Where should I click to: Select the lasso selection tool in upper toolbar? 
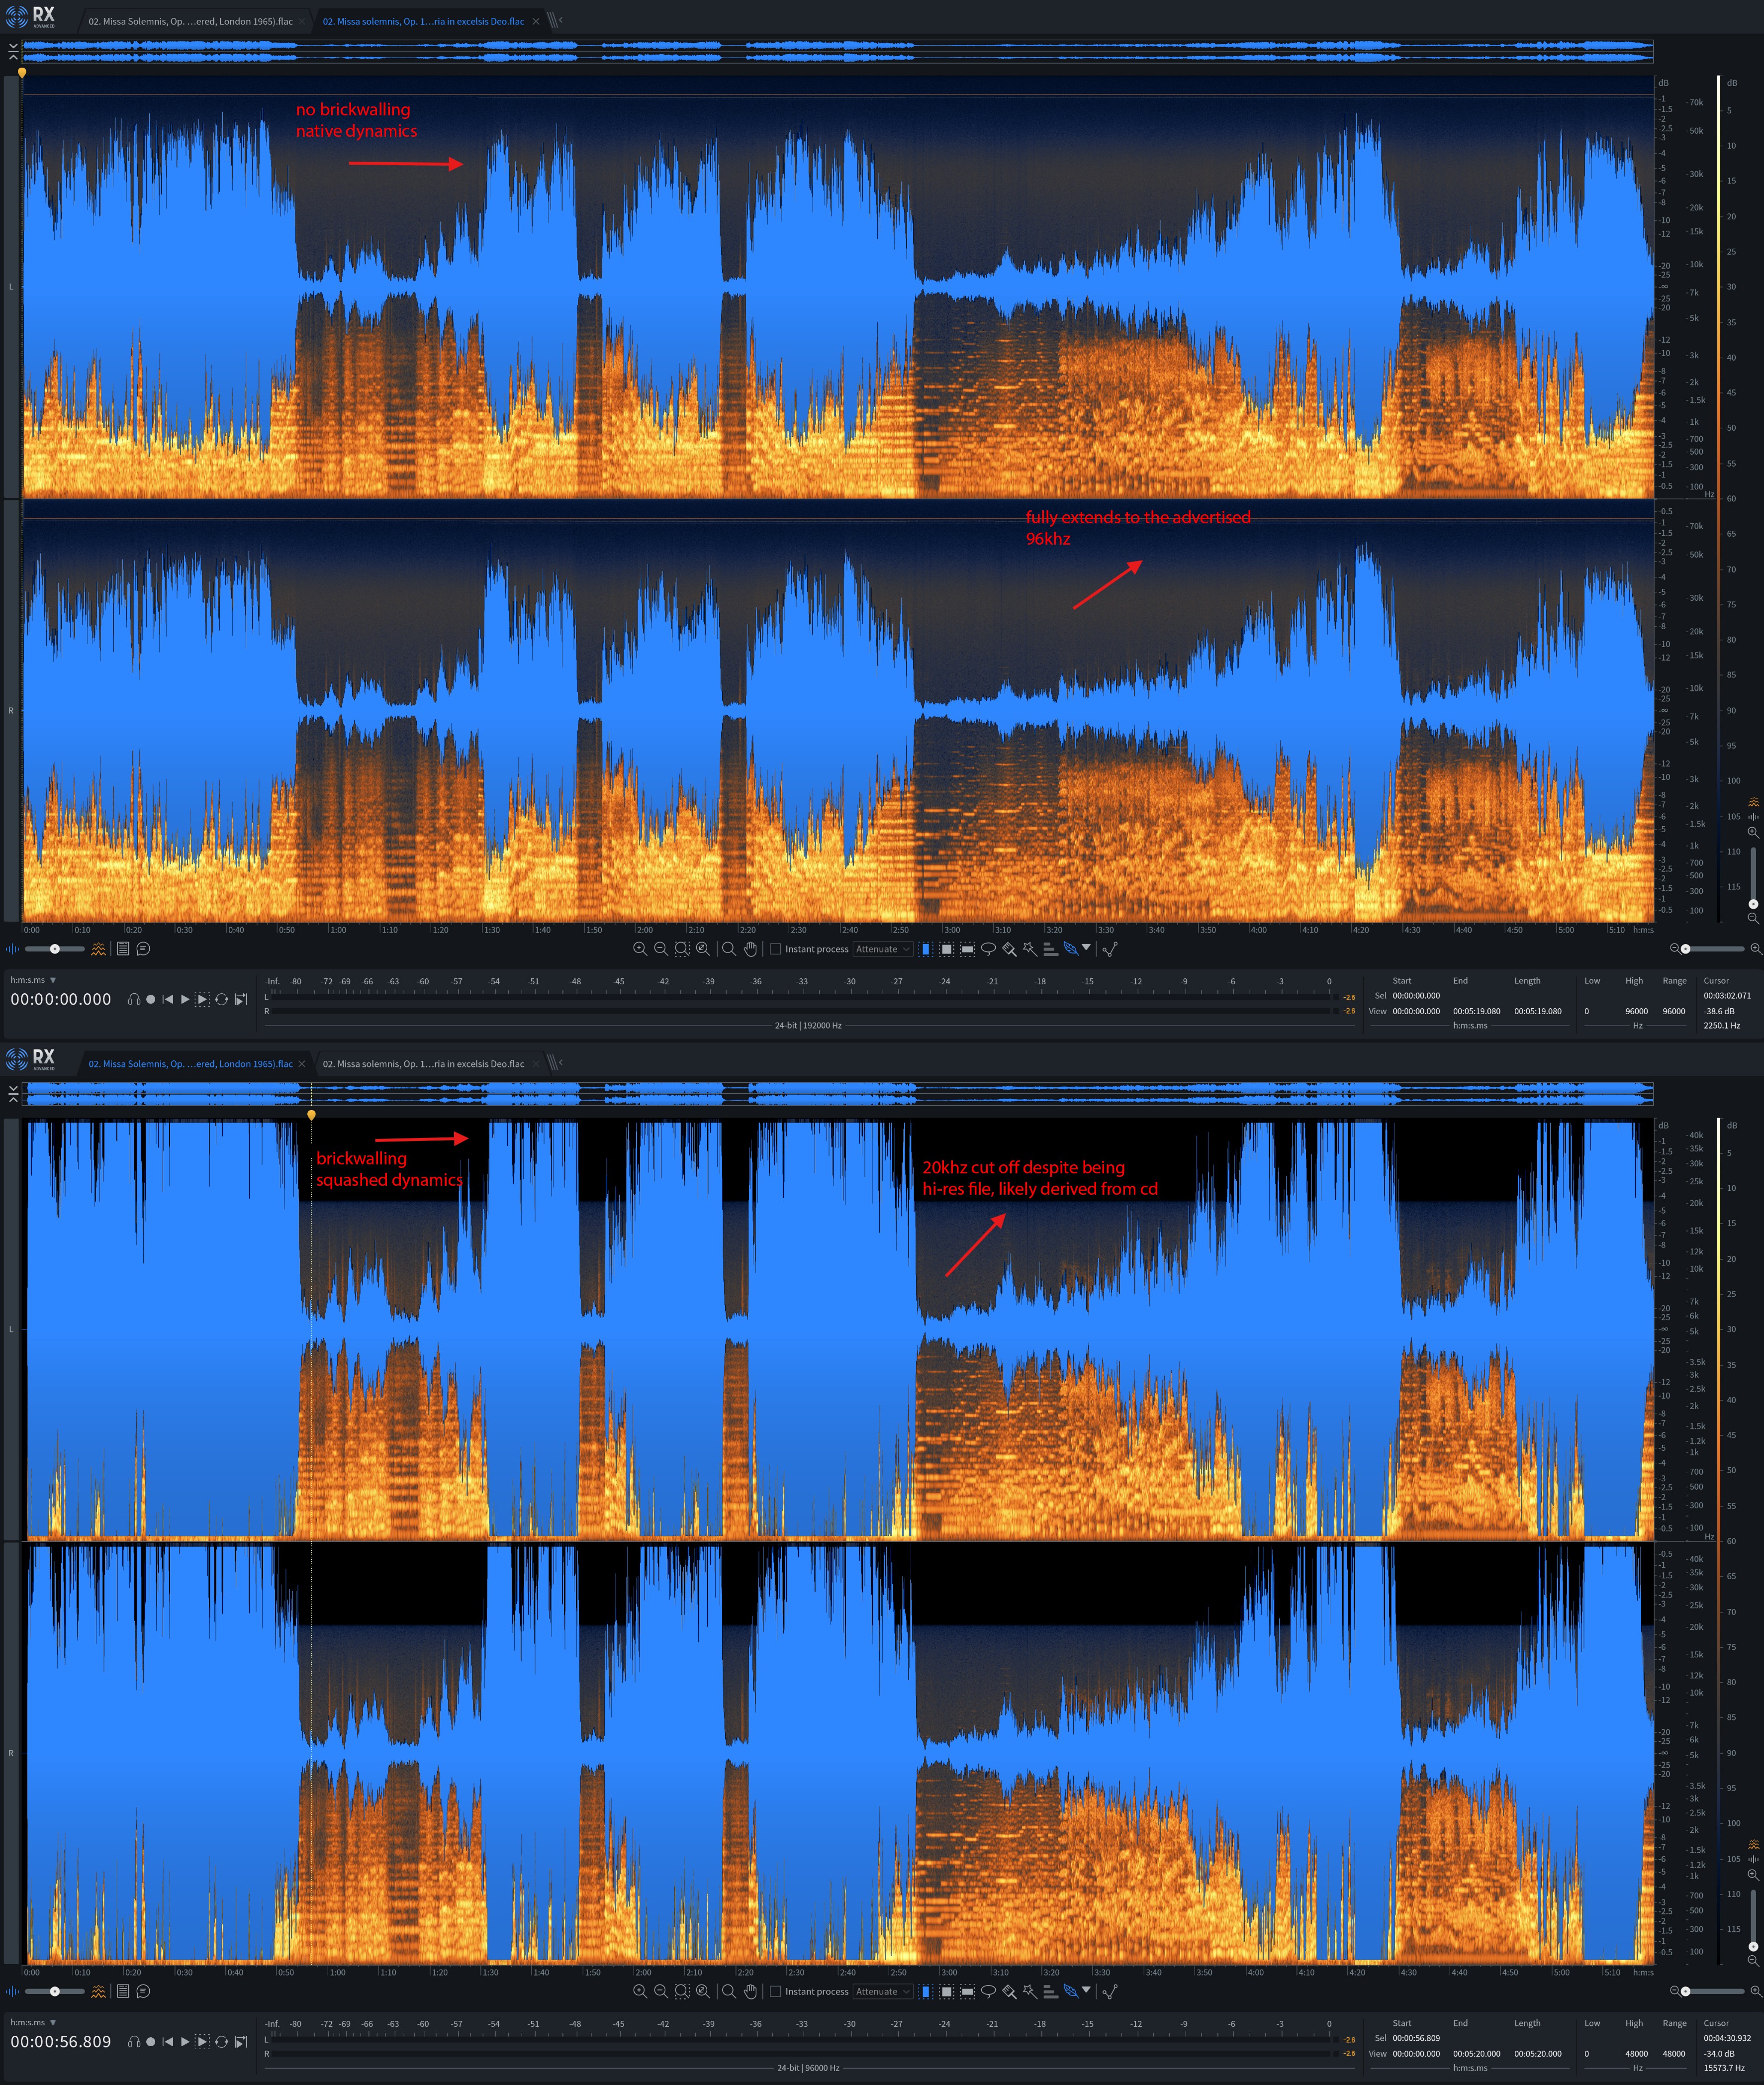(x=988, y=949)
